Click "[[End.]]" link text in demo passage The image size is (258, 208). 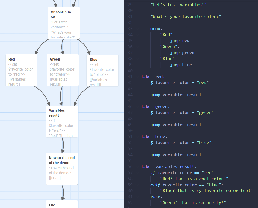tap(55, 178)
